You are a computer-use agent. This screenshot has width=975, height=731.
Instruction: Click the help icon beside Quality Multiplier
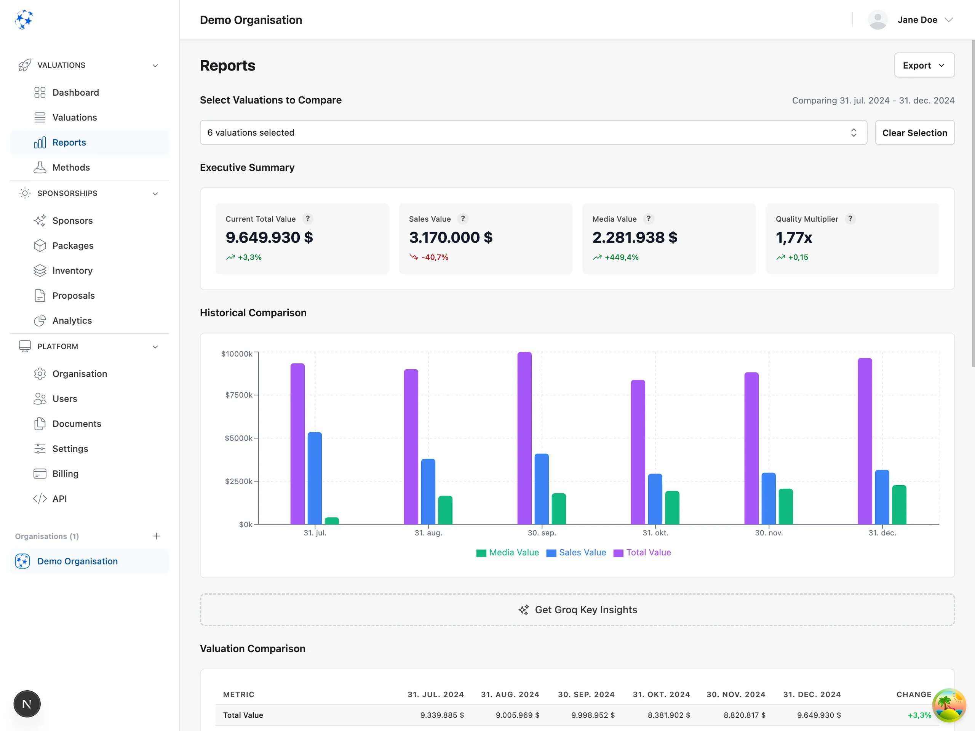click(850, 219)
